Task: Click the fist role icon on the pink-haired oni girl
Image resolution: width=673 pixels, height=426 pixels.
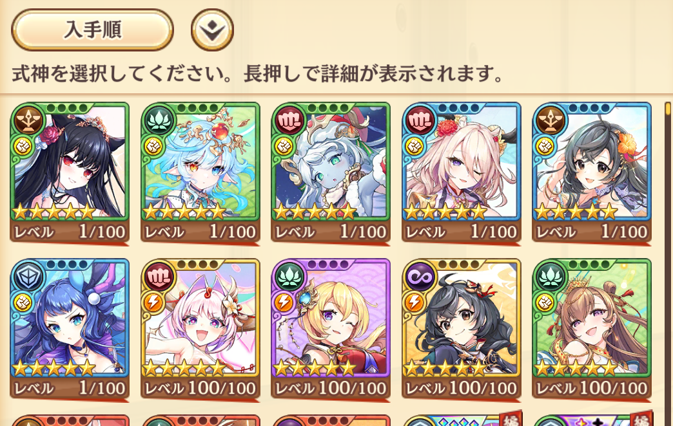Action: [x=159, y=277]
